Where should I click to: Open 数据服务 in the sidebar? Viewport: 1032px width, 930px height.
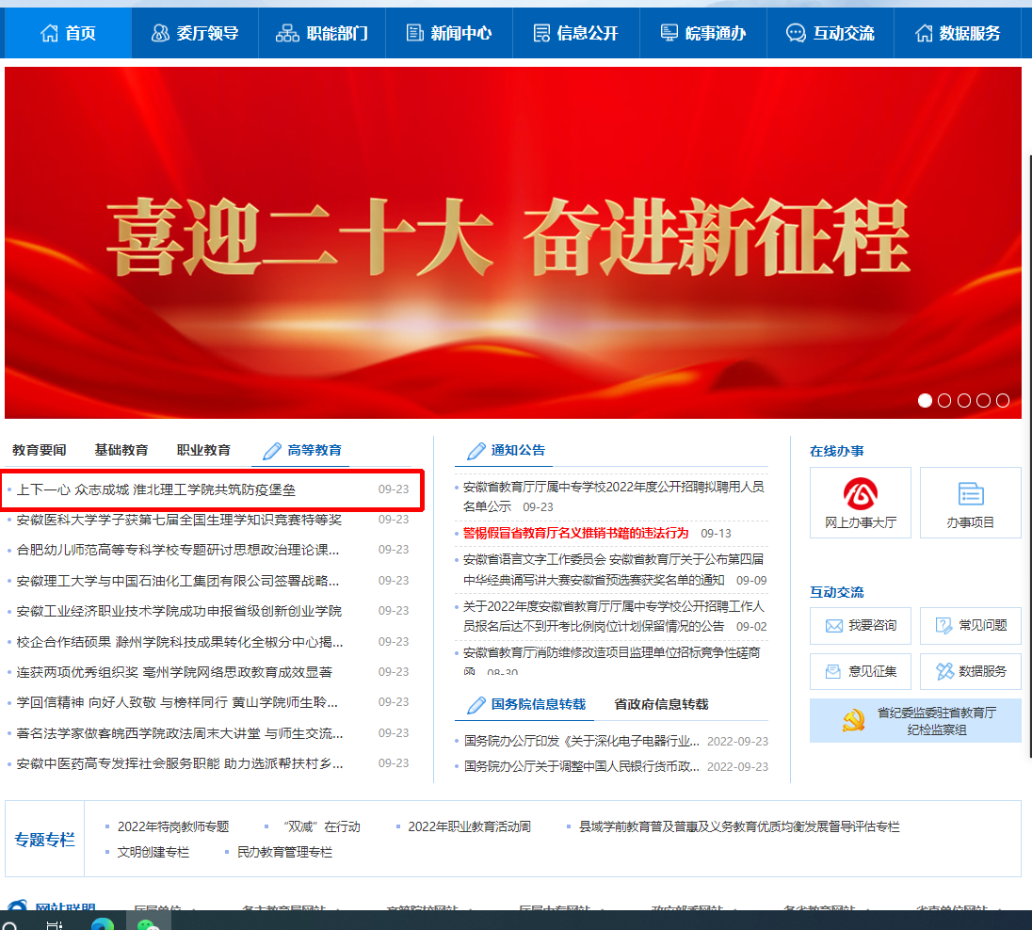[x=970, y=671]
